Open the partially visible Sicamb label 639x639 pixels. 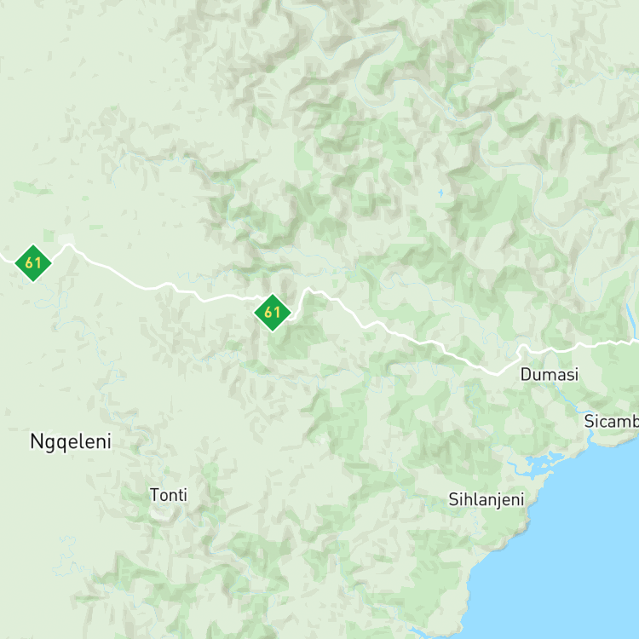coord(611,421)
